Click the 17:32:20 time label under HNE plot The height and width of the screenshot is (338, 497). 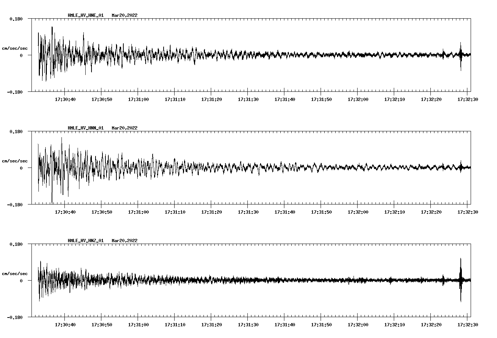coord(431,99)
